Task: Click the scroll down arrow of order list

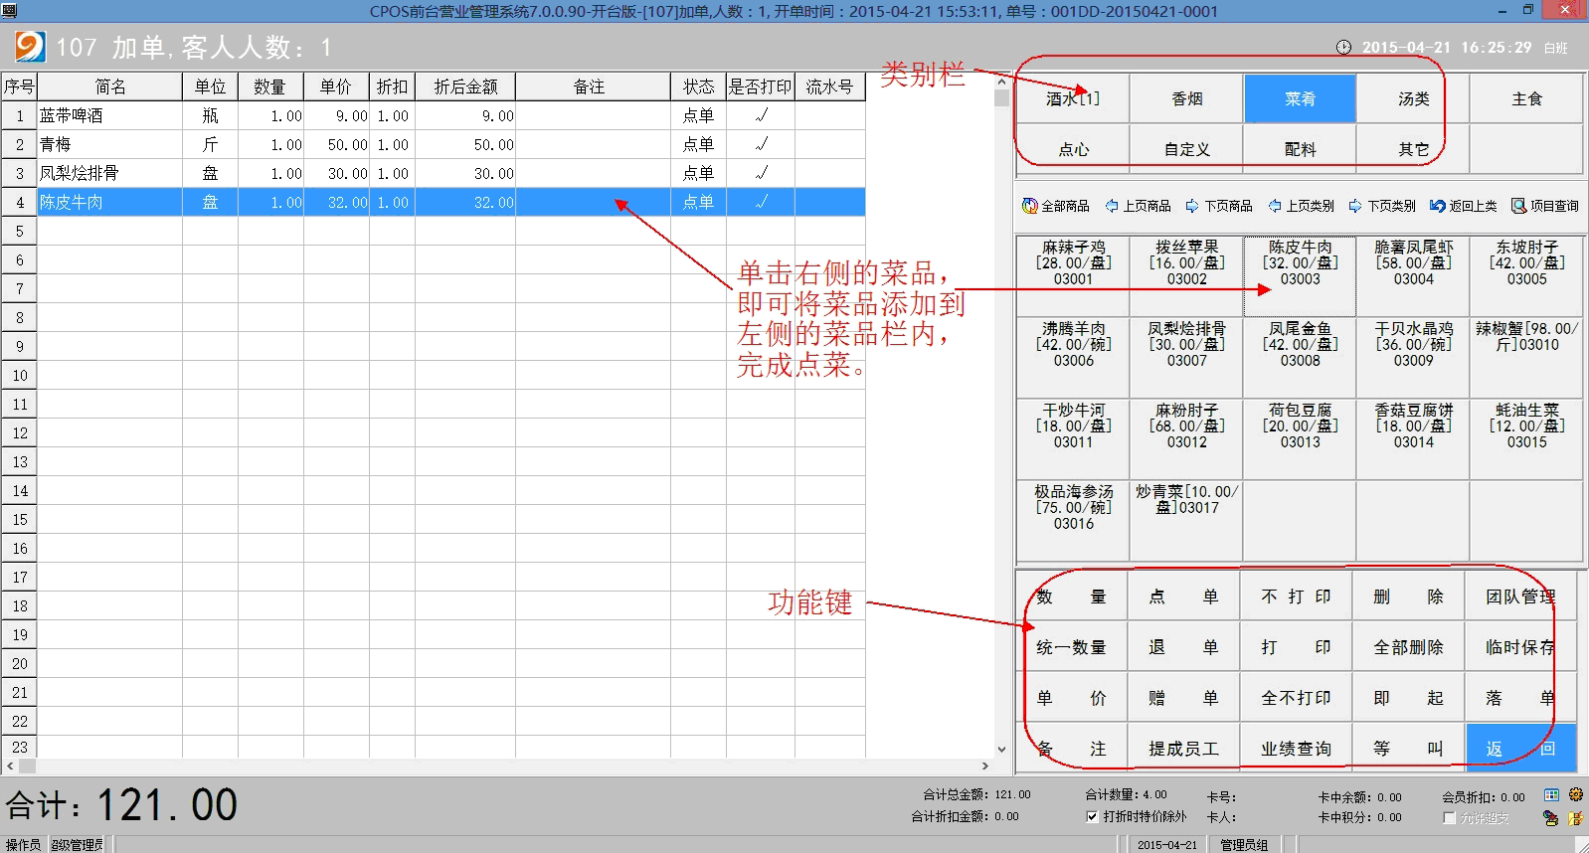Action: 1001,750
